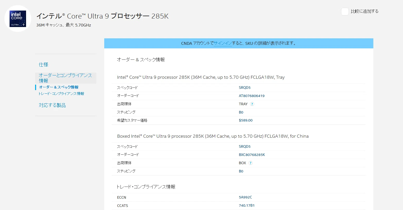Image resolution: width=403 pixels, height=210 pixels.
Task: Click the ECCN value 5A992C
Action: click(x=245, y=197)
